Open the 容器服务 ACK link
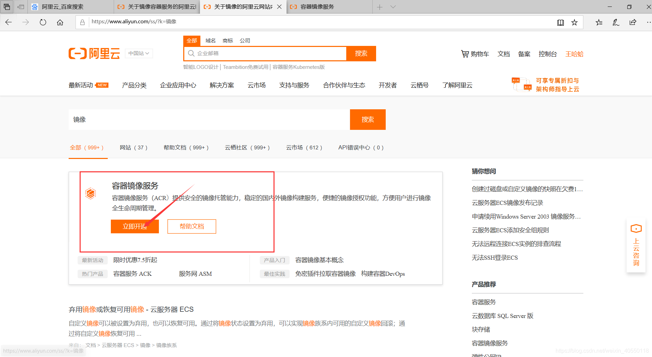This screenshot has width=652, height=357. (132, 274)
